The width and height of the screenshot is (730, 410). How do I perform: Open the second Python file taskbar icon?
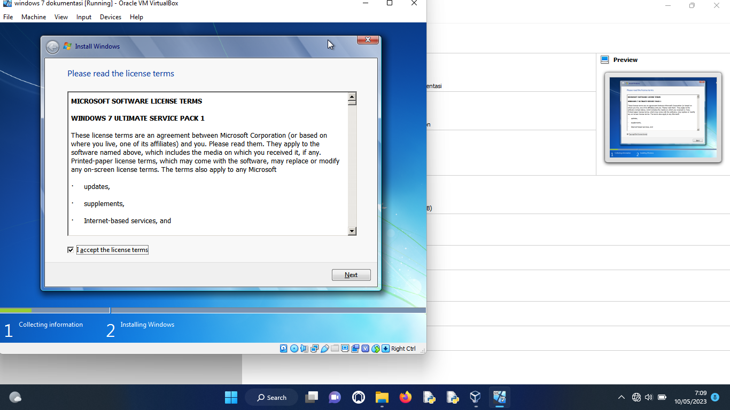coord(453,397)
